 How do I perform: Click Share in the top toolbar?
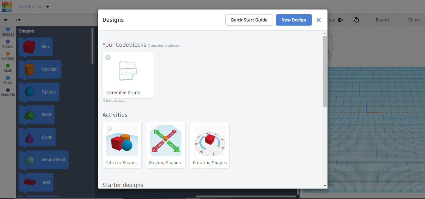(414, 20)
